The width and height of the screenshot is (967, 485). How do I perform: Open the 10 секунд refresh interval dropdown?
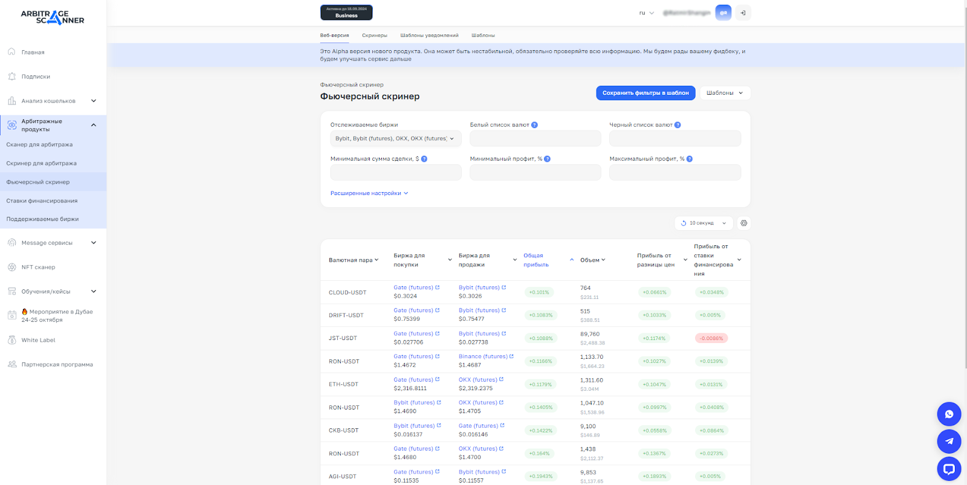(703, 223)
